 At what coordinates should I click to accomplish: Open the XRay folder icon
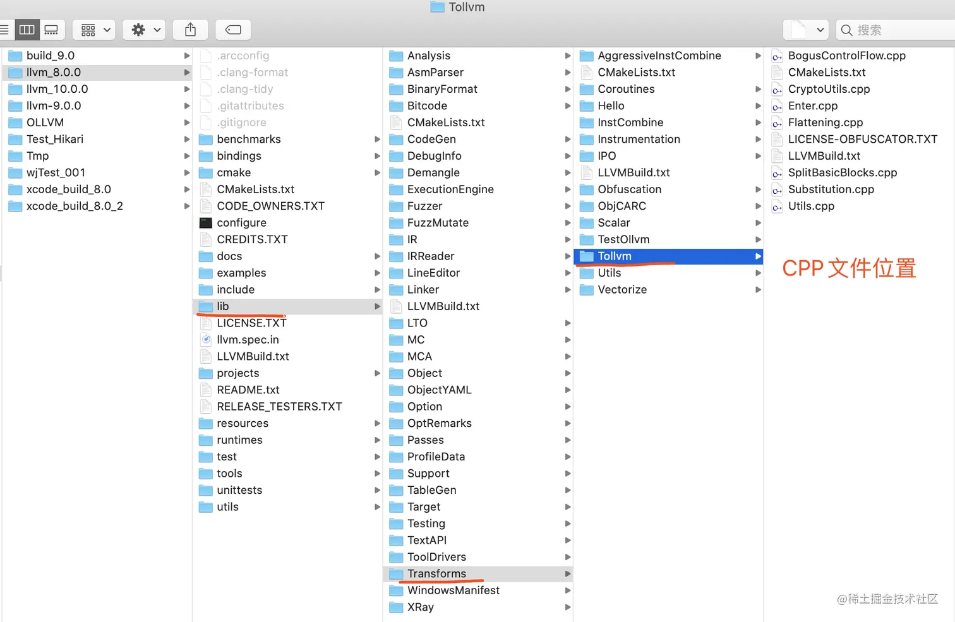(396, 607)
